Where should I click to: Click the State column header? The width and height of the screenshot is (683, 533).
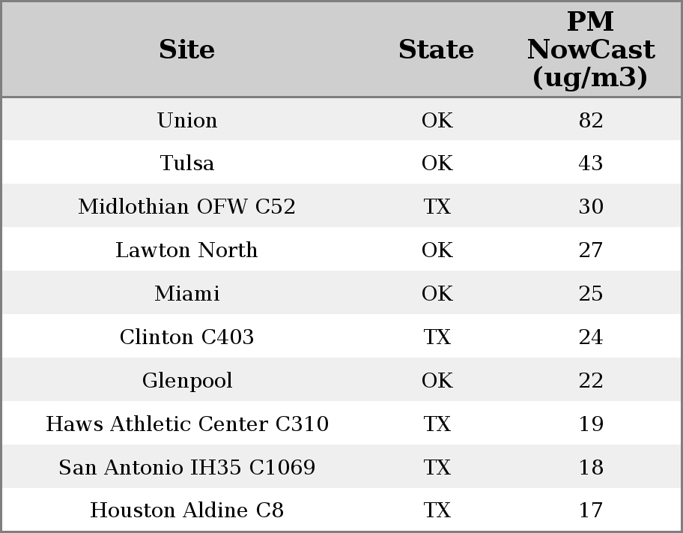436,49
